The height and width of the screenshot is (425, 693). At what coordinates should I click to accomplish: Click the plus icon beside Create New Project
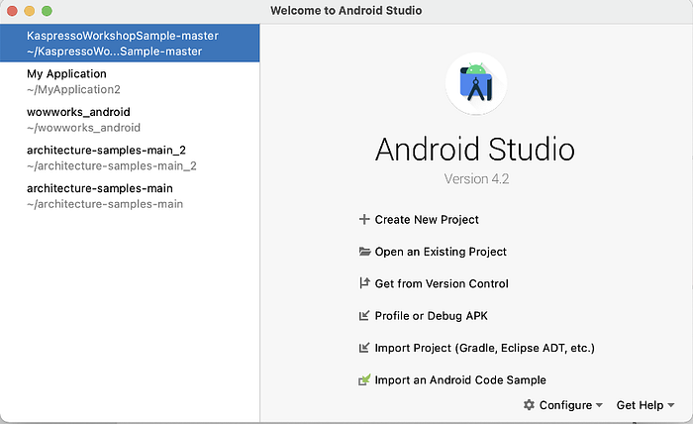[x=364, y=219]
